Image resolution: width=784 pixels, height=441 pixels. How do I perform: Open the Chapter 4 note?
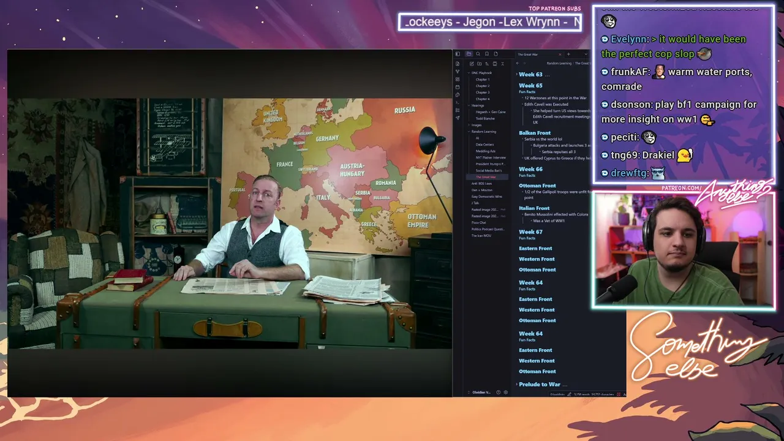click(483, 99)
